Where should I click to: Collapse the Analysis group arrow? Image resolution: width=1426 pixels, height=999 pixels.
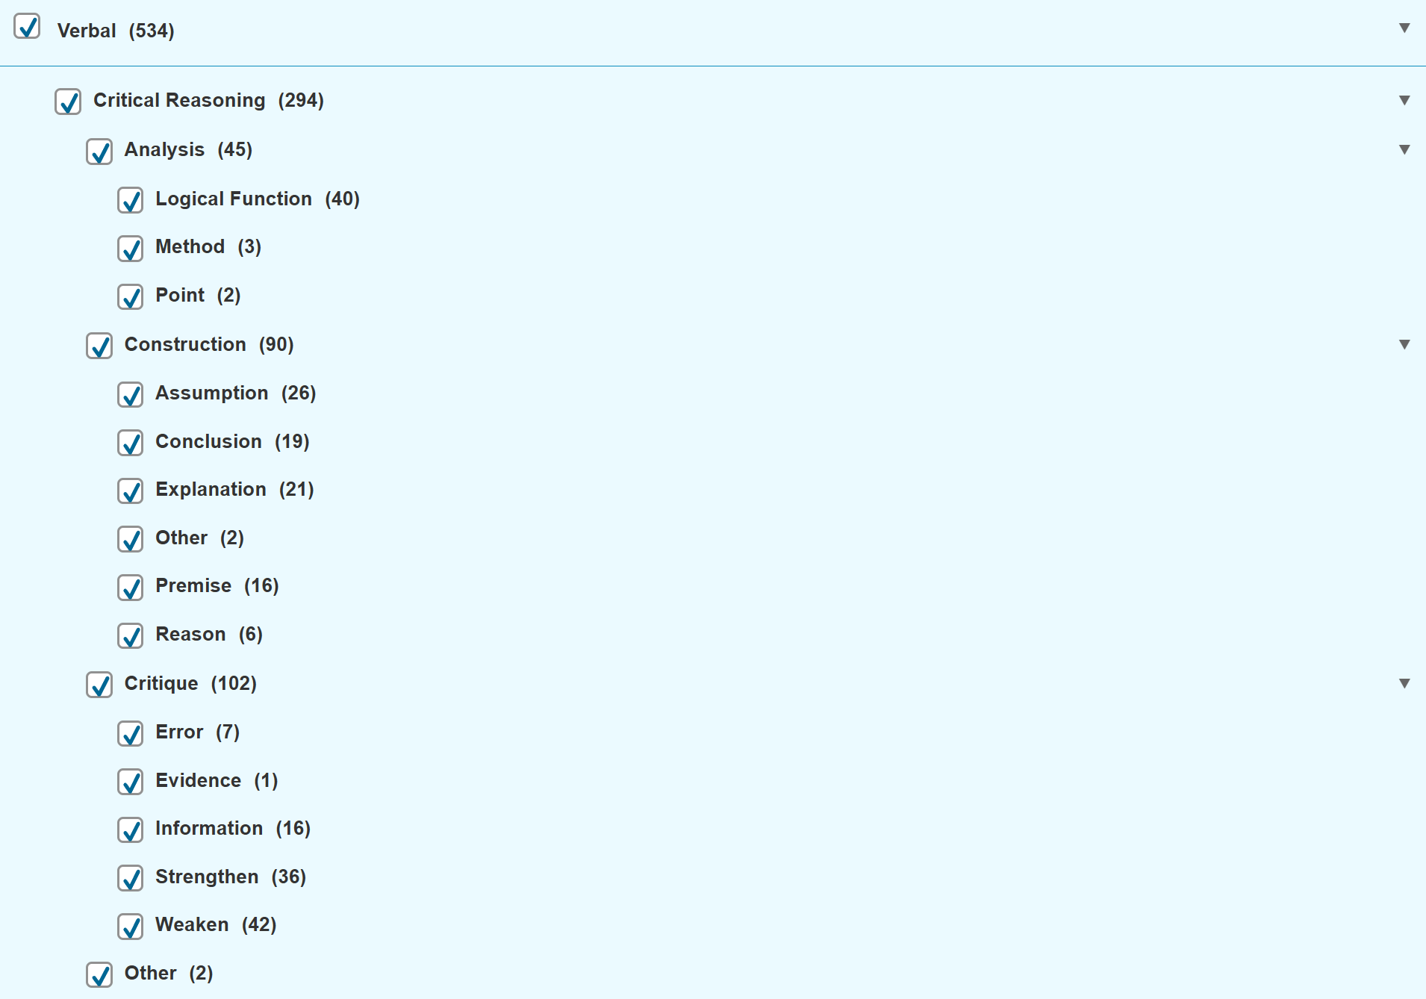(x=1404, y=149)
